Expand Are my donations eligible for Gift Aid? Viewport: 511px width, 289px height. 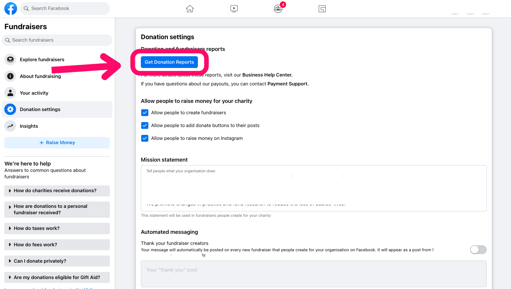(x=57, y=277)
